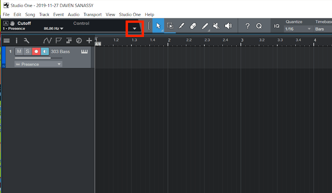Open the arranger track icon
Viewport: 332px width, 193px height.
coord(69,40)
